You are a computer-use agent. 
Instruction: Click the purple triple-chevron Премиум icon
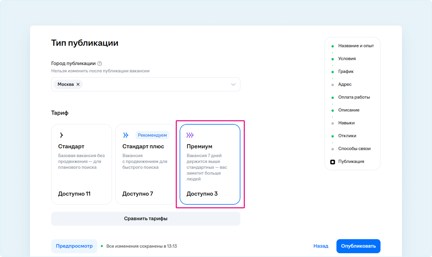(190, 135)
